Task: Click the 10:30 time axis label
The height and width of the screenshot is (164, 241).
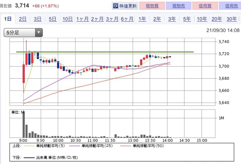Action: click(75, 140)
